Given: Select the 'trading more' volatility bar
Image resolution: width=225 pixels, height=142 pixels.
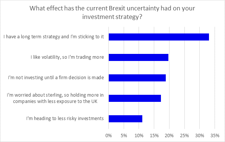Looking at the screenshot, I should (139, 57).
